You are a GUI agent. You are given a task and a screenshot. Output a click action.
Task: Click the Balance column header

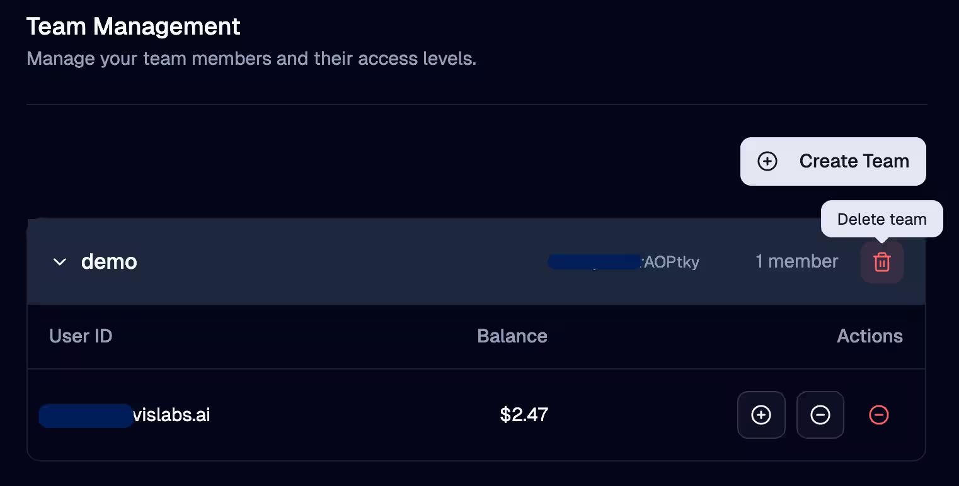pos(512,336)
